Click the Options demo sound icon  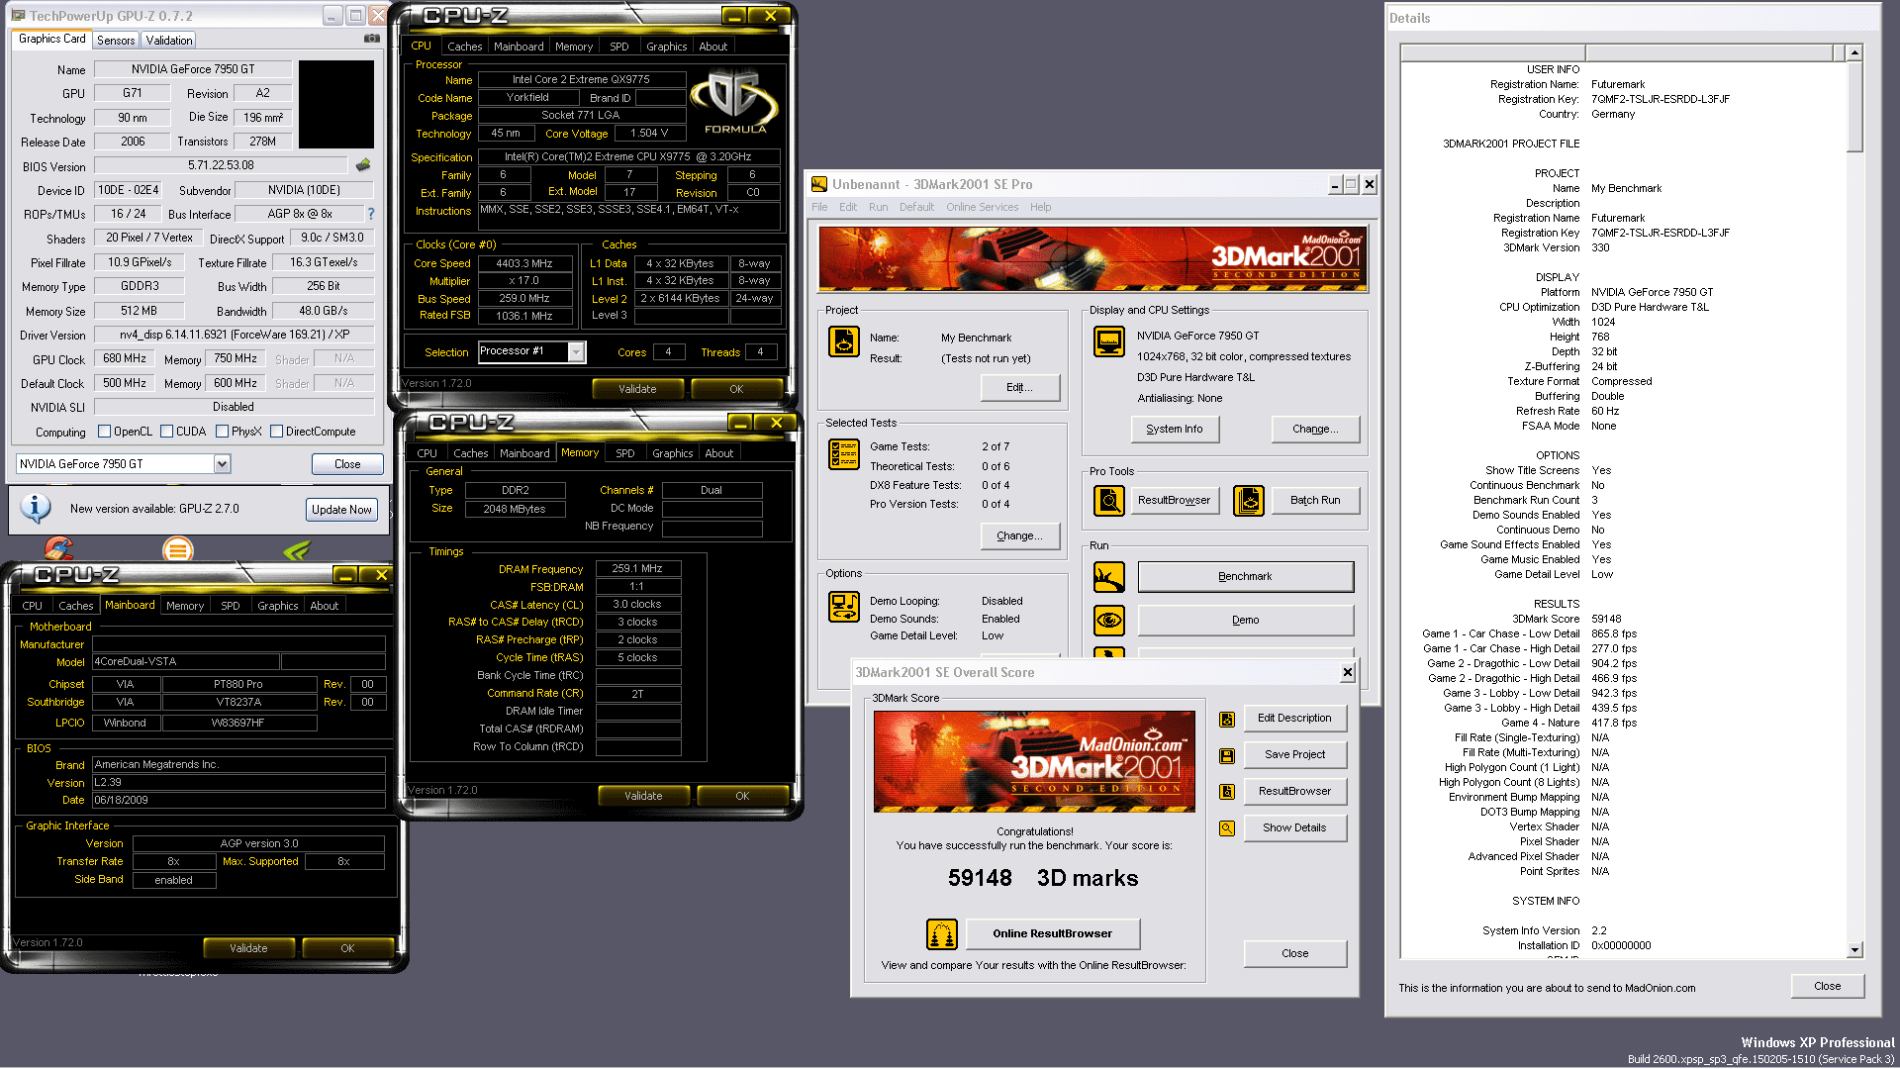(844, 607)
